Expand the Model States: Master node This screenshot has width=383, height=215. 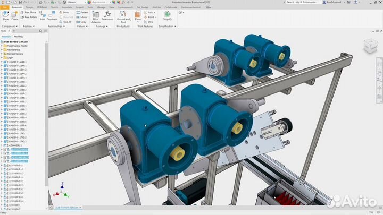point(2,46)
